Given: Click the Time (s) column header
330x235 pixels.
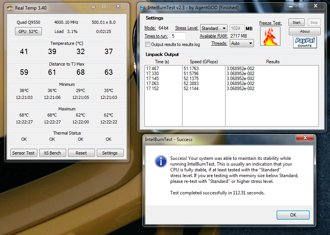Looking at the screenshot, I should [162, 62].
